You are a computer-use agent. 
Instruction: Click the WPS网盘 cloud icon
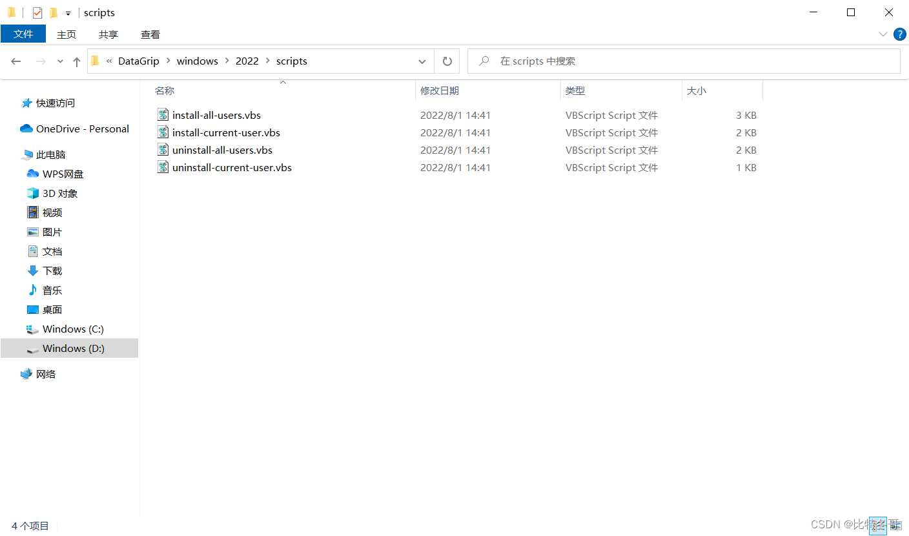[x=33, y=174]
